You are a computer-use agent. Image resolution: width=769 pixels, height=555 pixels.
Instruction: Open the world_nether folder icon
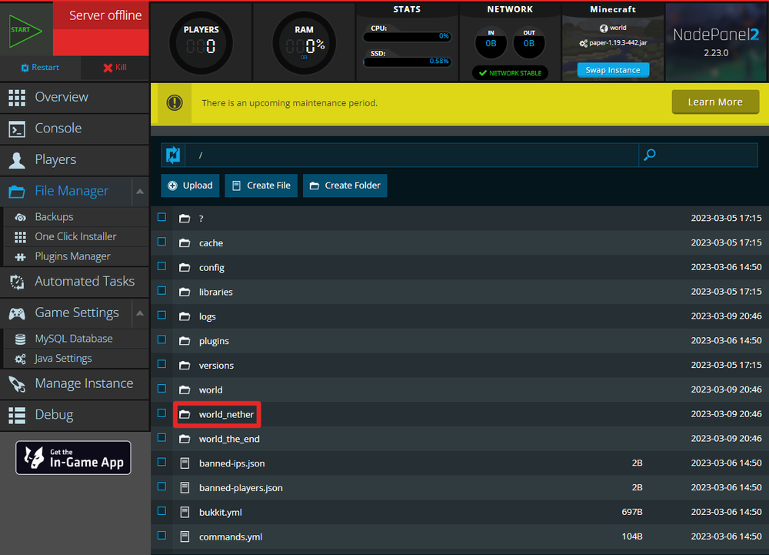(185, 414)
